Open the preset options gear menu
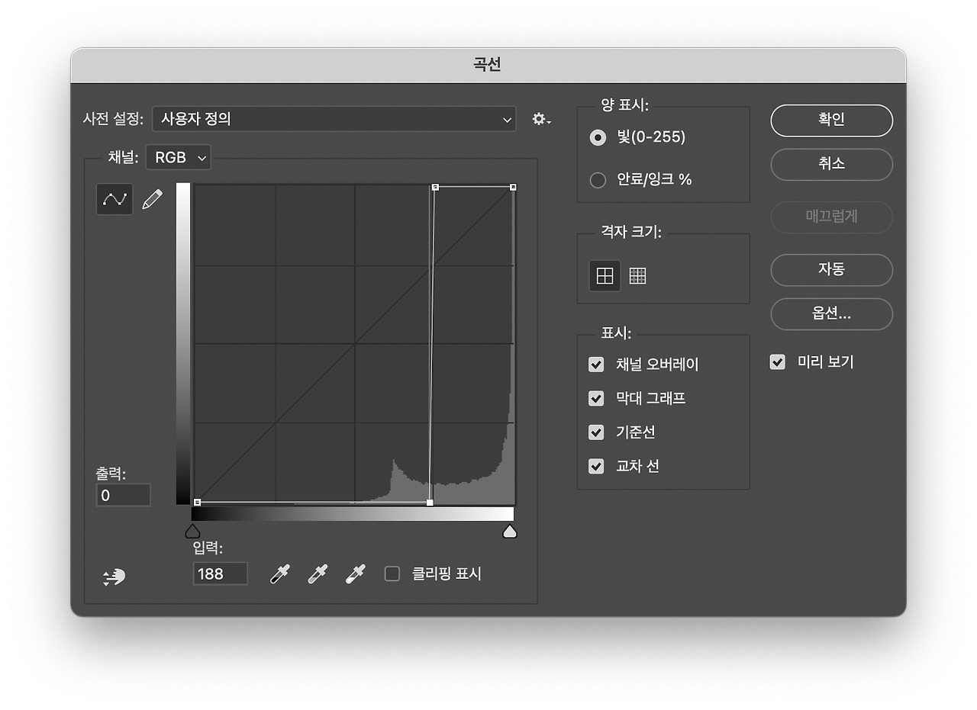977x710 pixels. tap(541, 120)
